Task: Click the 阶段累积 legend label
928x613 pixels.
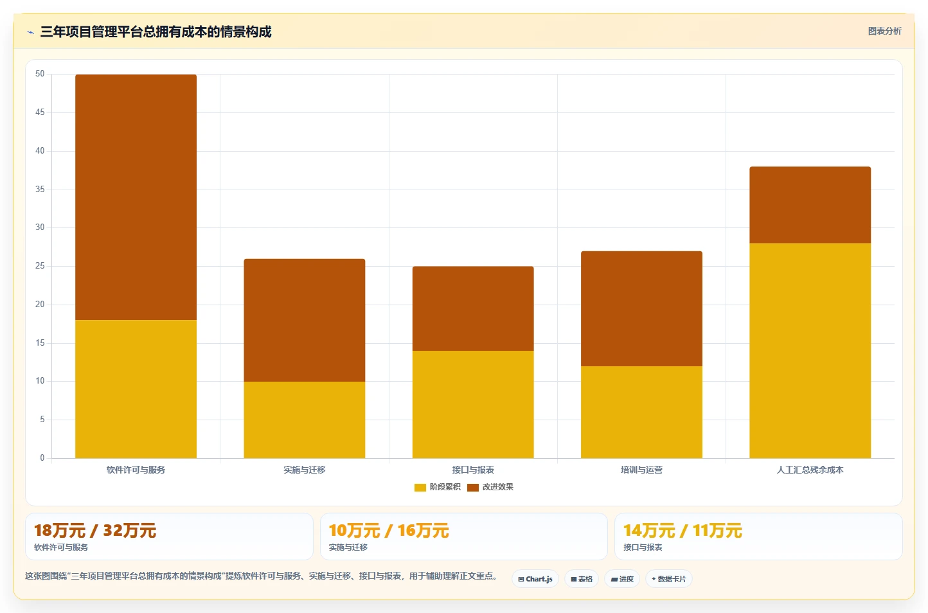Action: tap(445, 487)
